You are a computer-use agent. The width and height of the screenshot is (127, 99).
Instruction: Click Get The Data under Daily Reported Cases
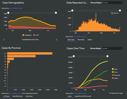83,37
